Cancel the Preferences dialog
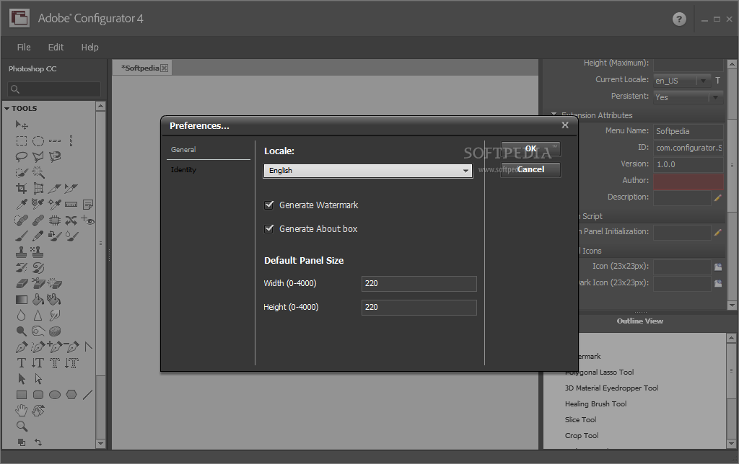The width and height of the screenshot is (739, 464). [530, 169]
